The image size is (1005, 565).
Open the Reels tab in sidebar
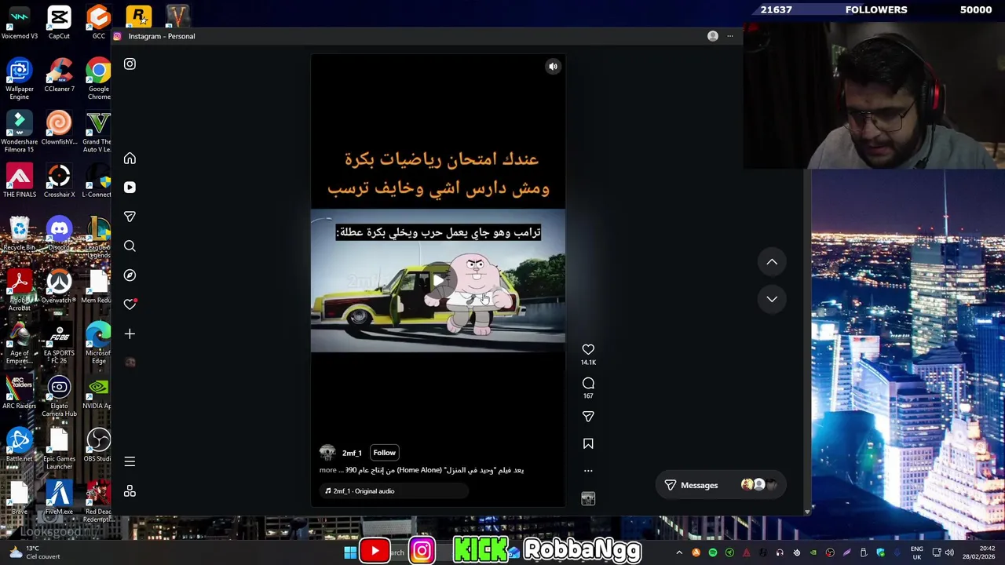(x=130, y=188)
